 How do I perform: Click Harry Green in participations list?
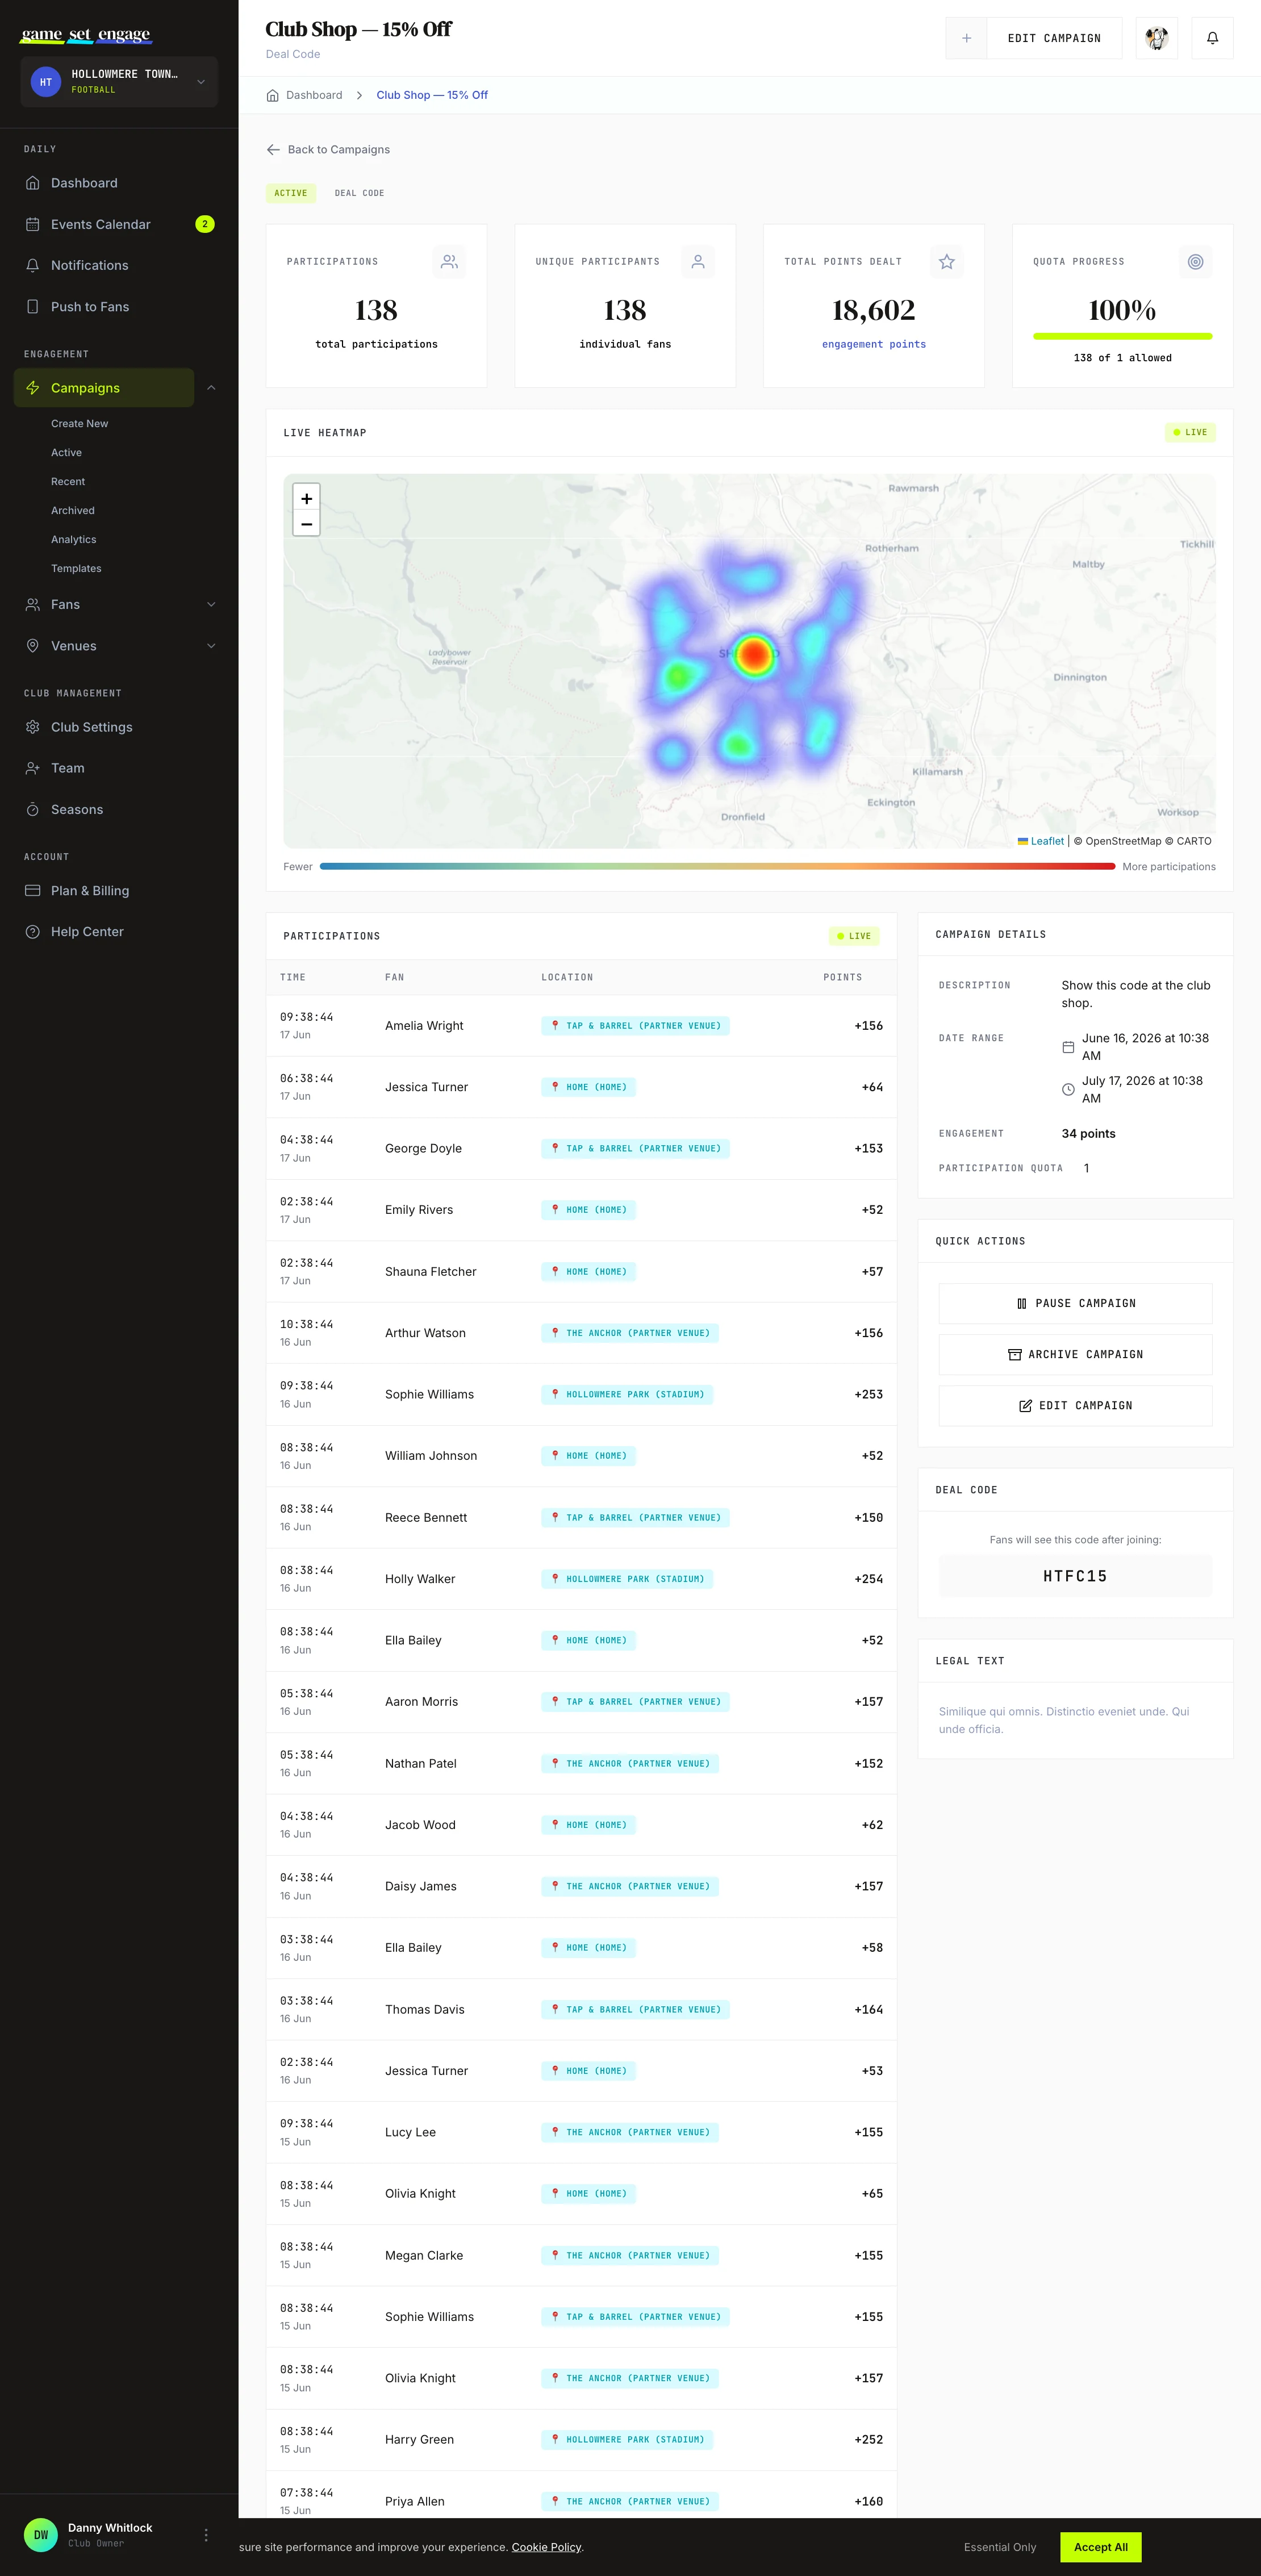419,2440
